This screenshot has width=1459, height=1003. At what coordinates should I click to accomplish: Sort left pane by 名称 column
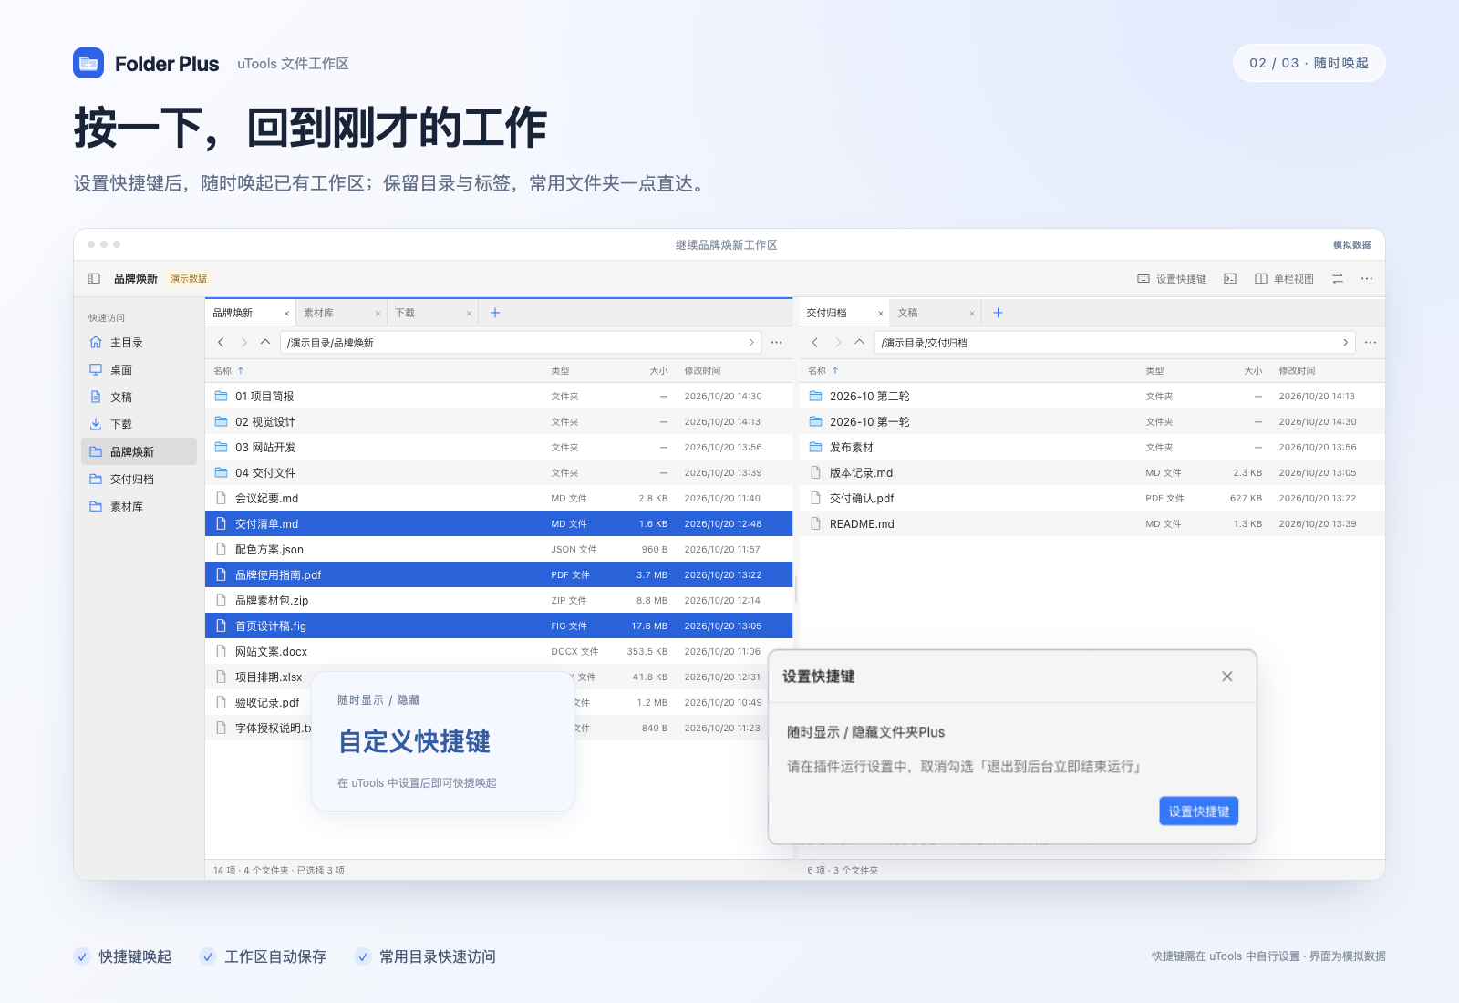[x=229, y=371]
